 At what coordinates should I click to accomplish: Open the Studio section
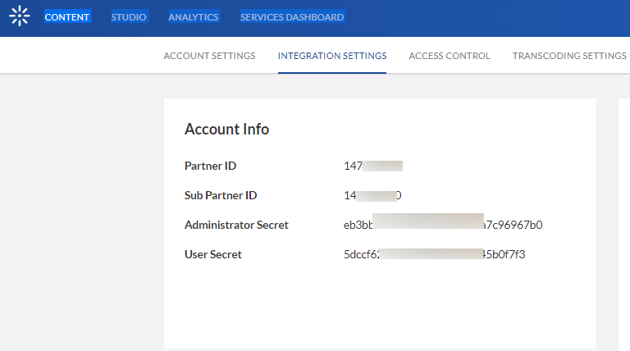point(129,17)
